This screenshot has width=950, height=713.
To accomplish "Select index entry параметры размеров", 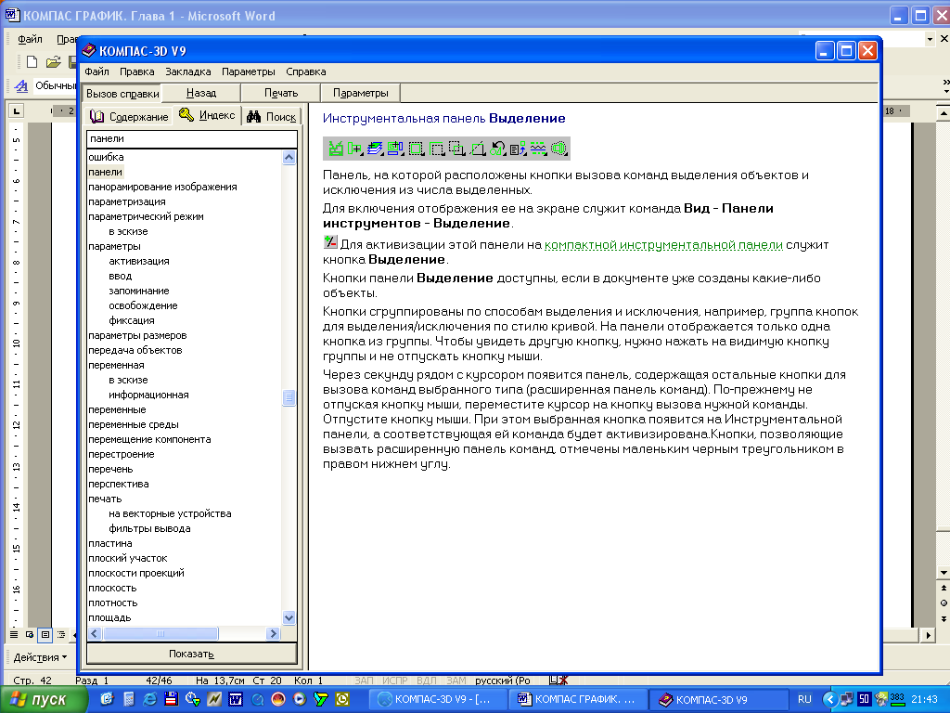I will [137, 335].
